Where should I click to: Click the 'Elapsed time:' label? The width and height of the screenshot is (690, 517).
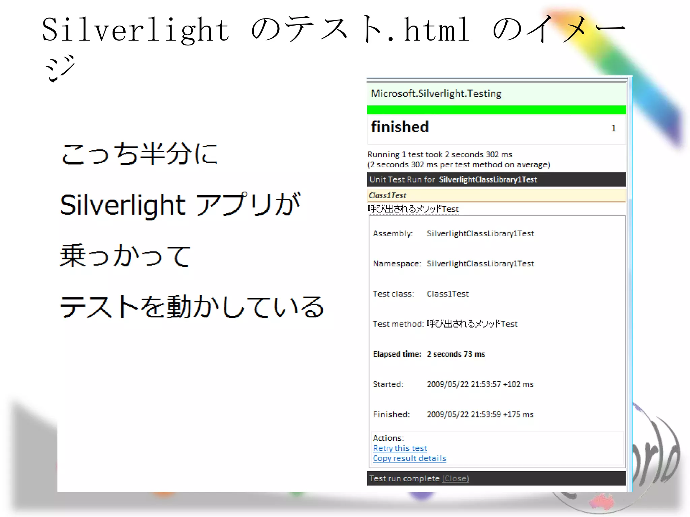coord(397,354)
